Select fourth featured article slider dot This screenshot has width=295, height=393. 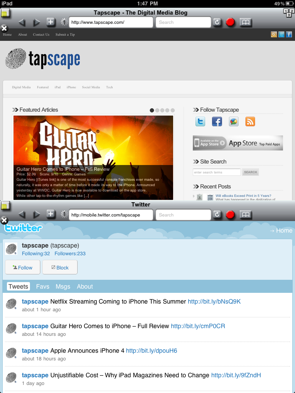(167, 110)
